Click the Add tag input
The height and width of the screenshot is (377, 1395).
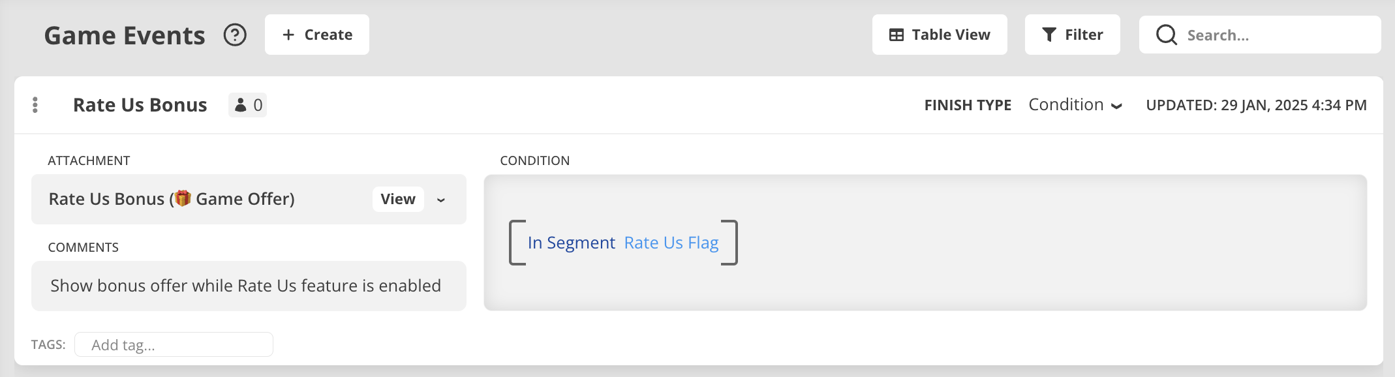coord(174,344)
